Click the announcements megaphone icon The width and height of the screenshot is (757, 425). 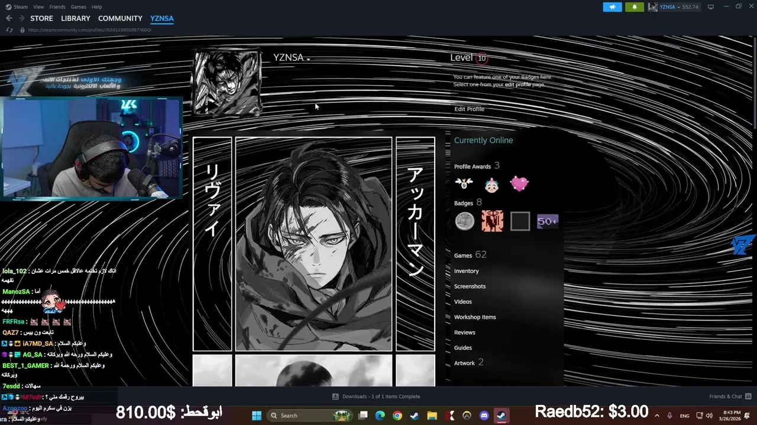point(612,7)
